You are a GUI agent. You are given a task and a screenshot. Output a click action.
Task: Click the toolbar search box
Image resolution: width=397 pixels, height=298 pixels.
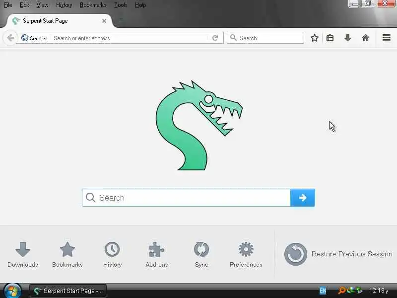click(265, 38)
